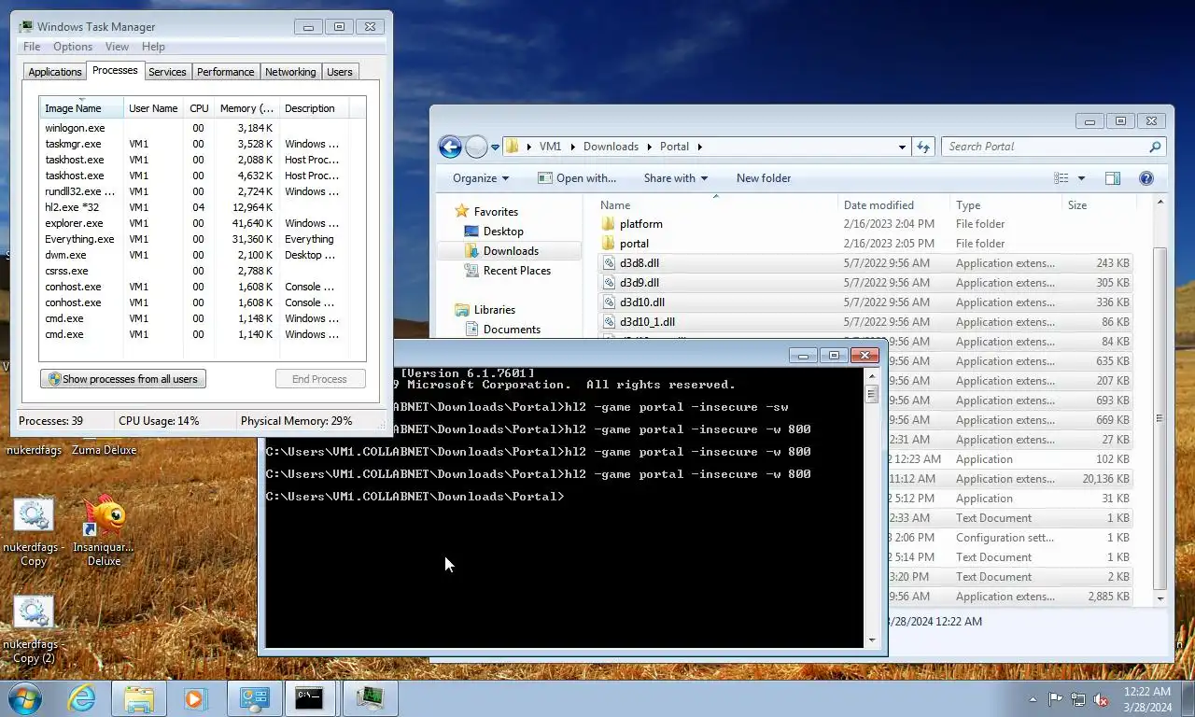This screenshot has height=717, width=1195.
Task: Open recent pages dropdown next to Forward
Action: click(495, 148)
